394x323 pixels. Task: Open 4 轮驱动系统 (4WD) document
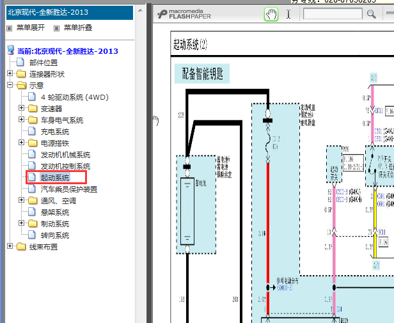coord(75,97)
